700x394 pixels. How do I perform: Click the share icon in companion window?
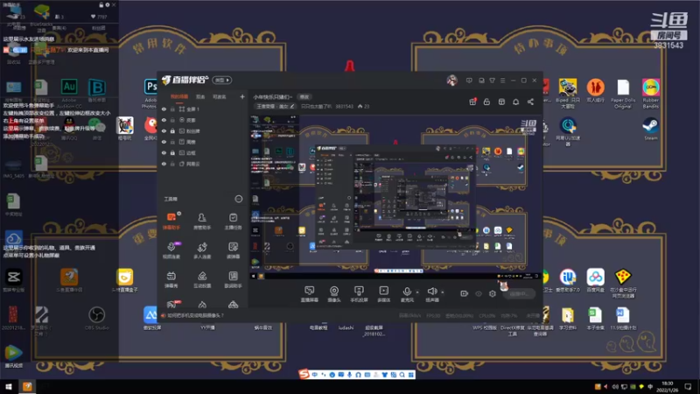click(530, 102)
